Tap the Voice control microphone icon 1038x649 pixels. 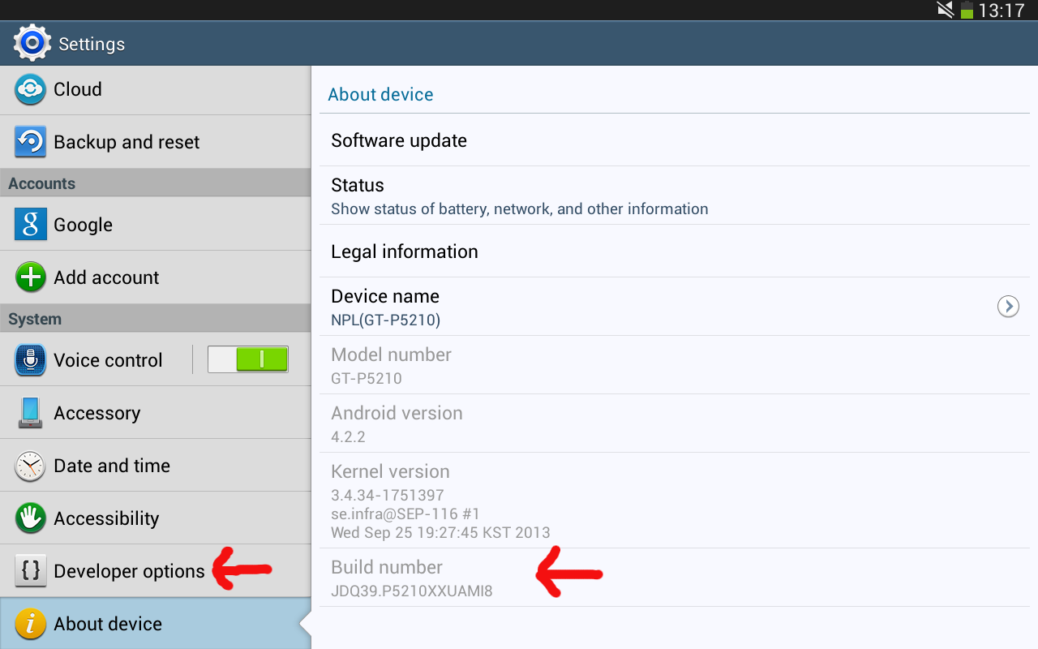31,360
